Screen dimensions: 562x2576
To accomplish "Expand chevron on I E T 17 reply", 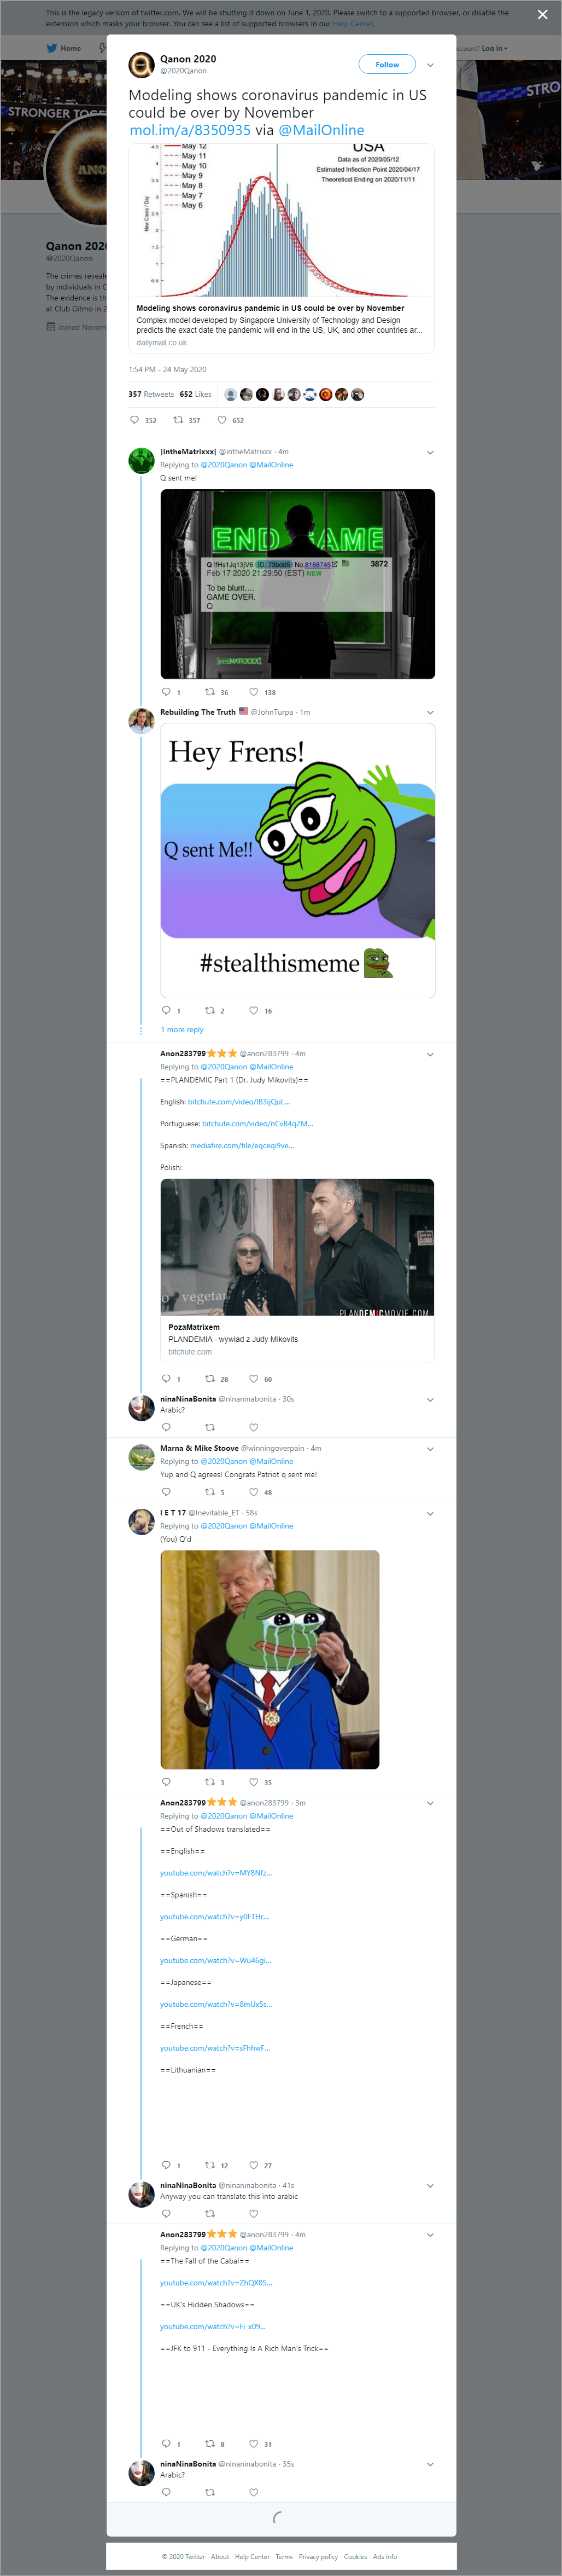I will point(430,1514).
